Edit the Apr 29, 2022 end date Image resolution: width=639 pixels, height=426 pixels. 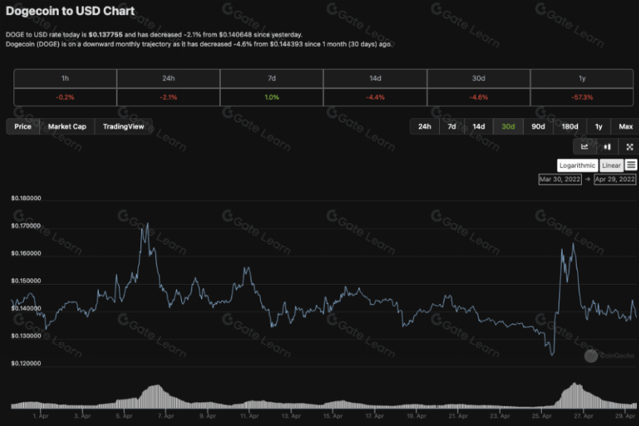tap(614, 179)
